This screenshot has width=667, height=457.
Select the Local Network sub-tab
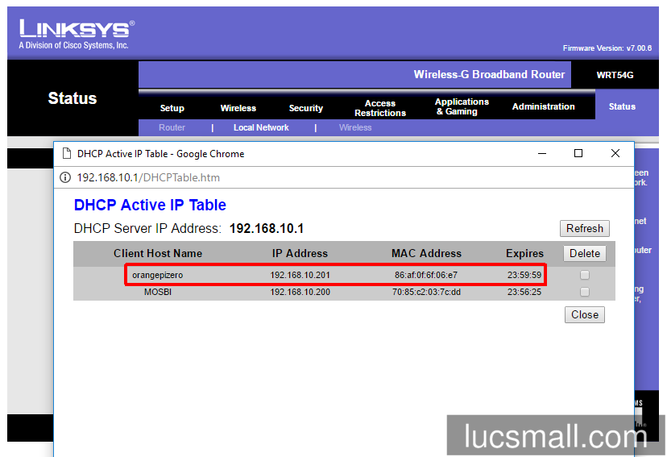pos(261,127)
